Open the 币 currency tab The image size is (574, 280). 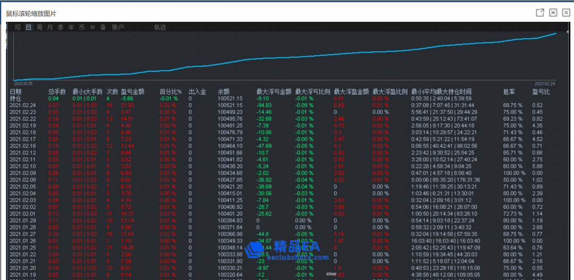pos(81,27)
